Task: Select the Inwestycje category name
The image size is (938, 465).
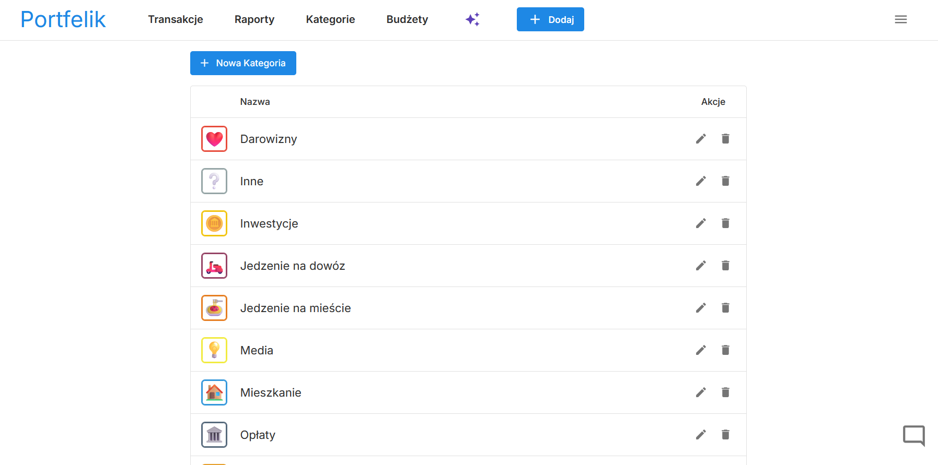Action: click(269, 223)
